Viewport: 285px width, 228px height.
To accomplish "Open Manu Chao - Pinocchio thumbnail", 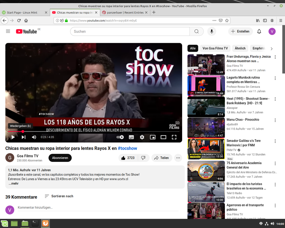I will click(206, 128).
